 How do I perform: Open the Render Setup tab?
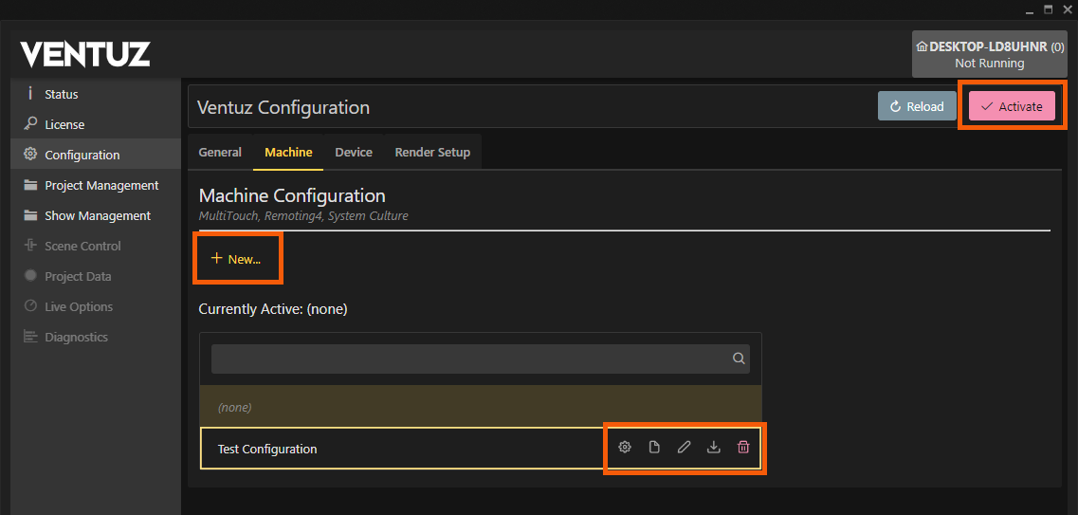pyautogui.click(x=432, y=153)
